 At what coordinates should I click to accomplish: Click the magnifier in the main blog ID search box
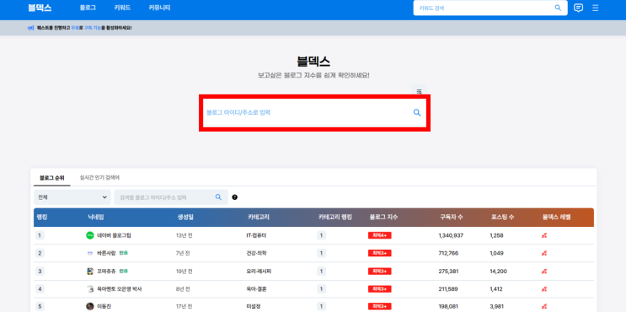tap(417, 113)
